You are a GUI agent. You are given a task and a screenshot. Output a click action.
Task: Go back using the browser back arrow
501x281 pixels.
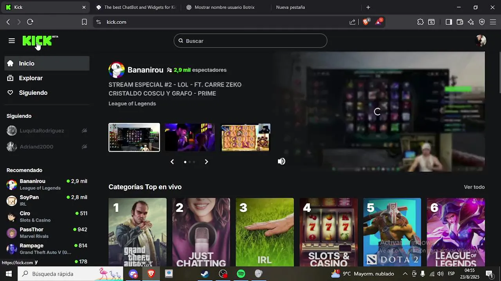point(8,22)
